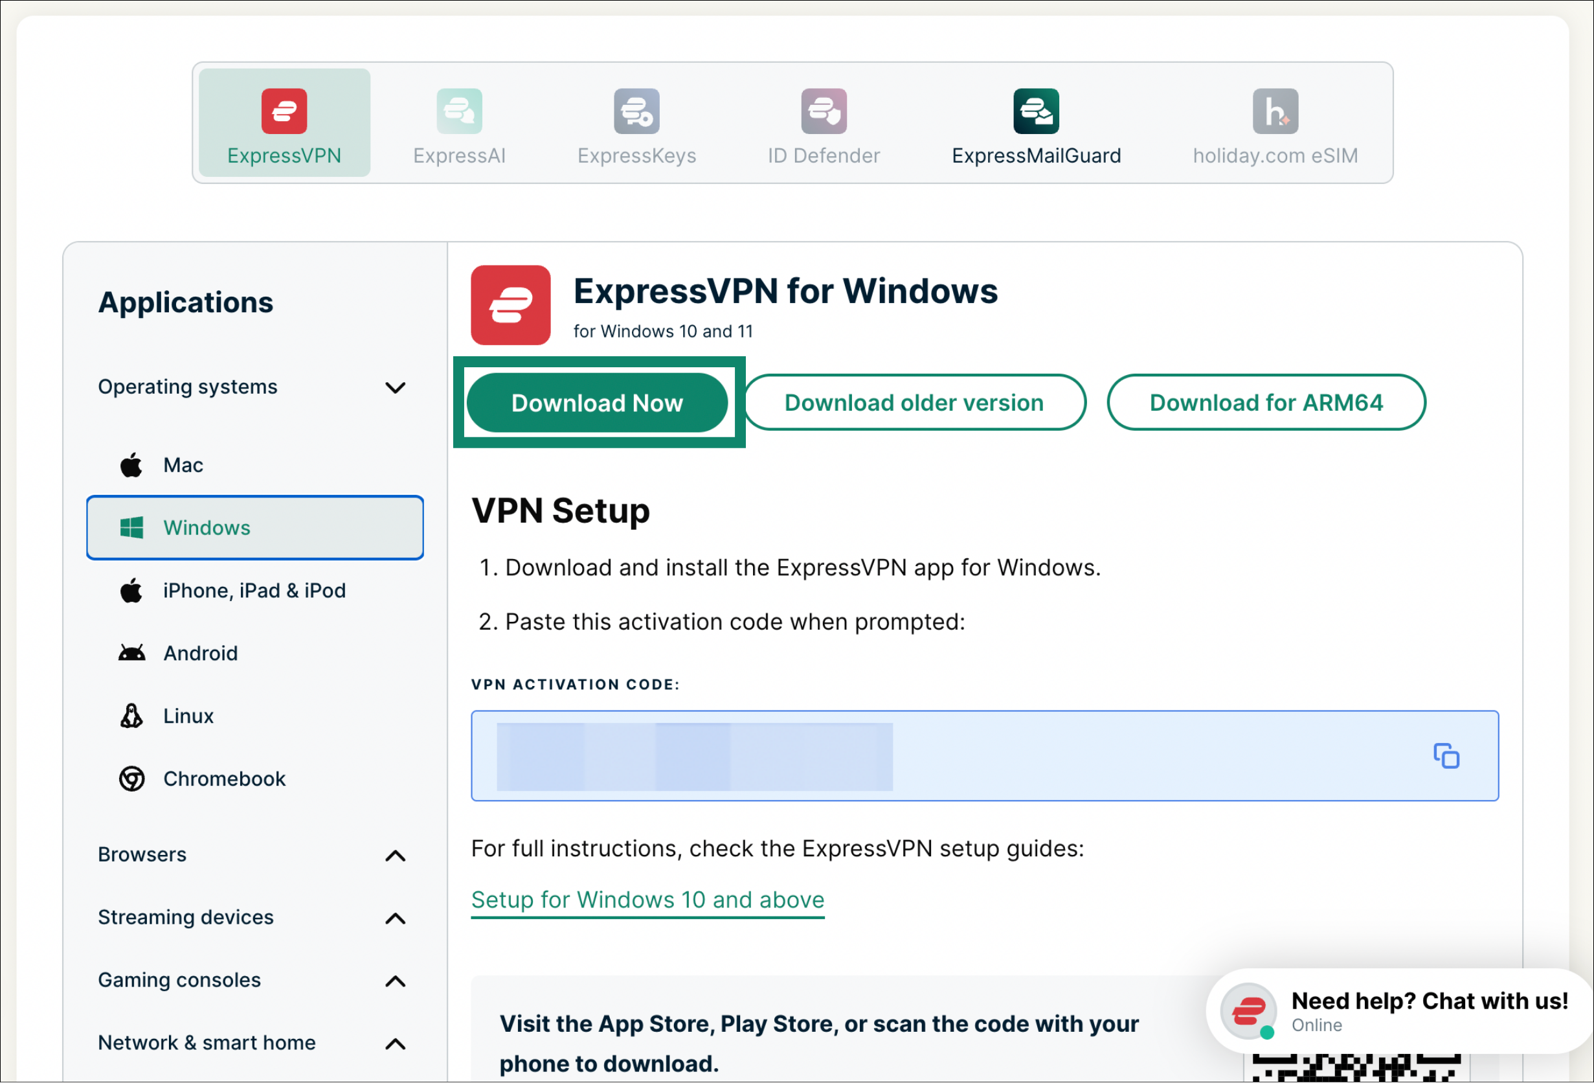Collapse the Operating systems section
The image size is (1594, 1083).
coord(395,388)
